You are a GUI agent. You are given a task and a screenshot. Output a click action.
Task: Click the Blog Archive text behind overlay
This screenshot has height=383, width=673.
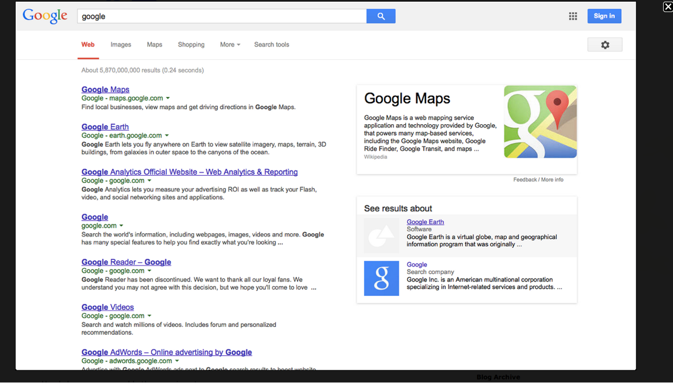pos(498,377)
